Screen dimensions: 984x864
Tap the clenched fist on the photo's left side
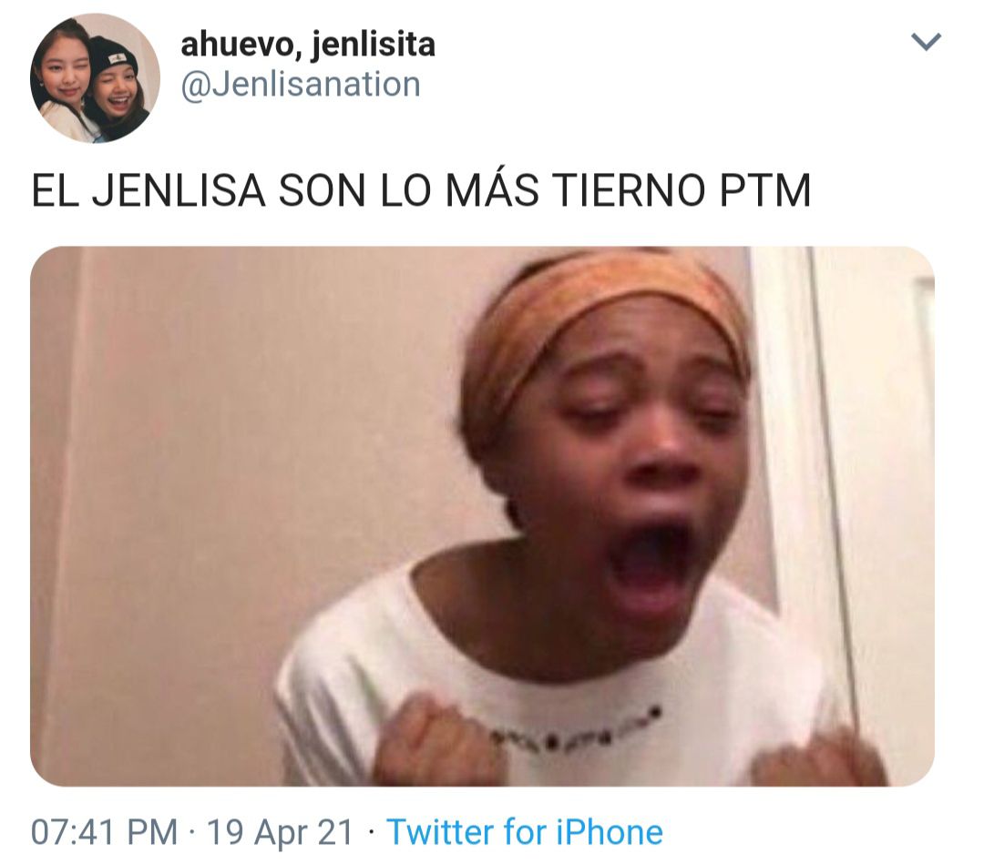439,740
